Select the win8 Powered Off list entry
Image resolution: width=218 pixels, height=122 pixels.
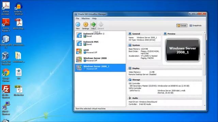100,51
